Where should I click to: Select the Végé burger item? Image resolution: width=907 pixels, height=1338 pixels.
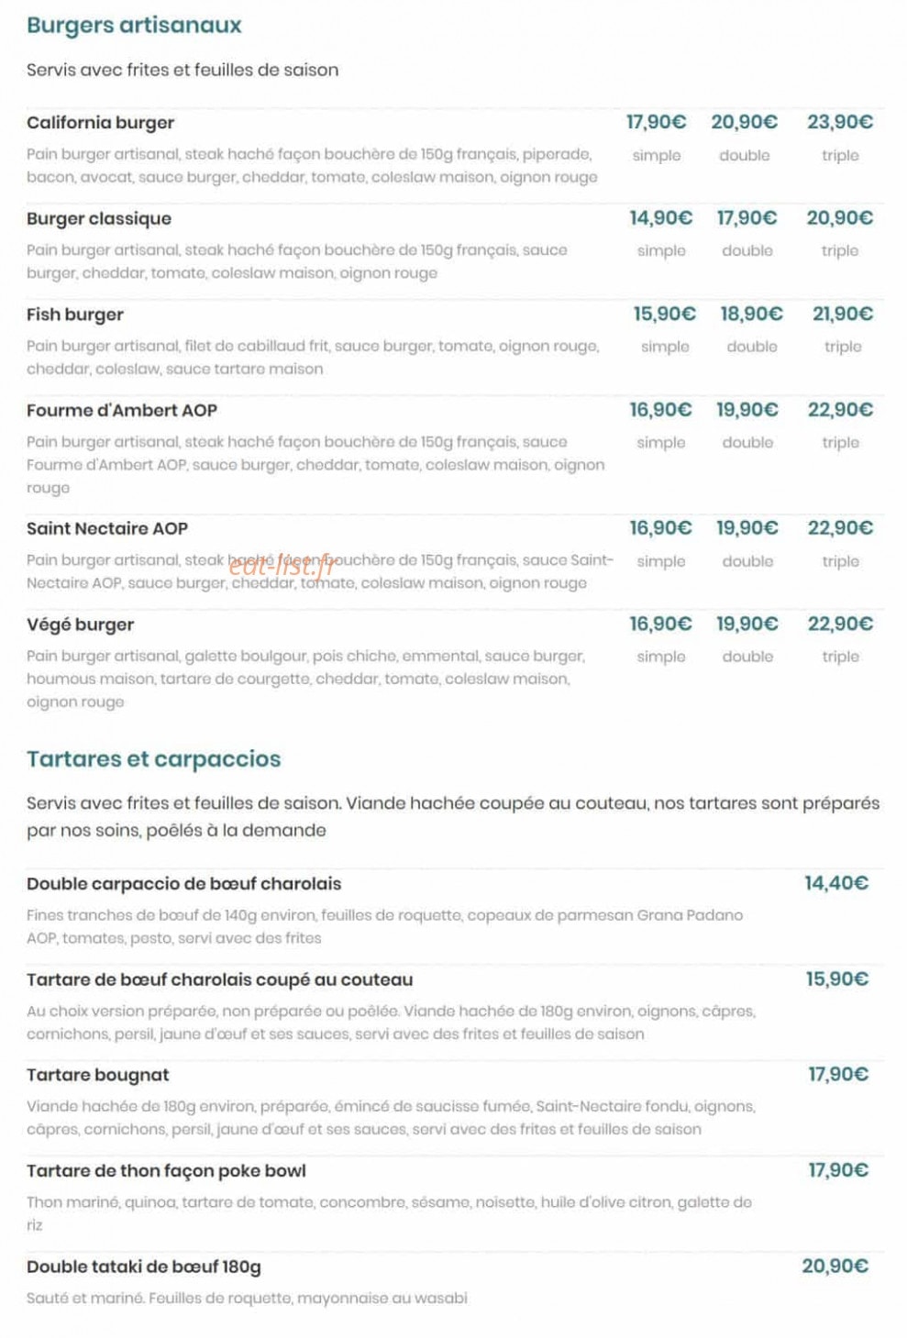[x=80, y=625]
